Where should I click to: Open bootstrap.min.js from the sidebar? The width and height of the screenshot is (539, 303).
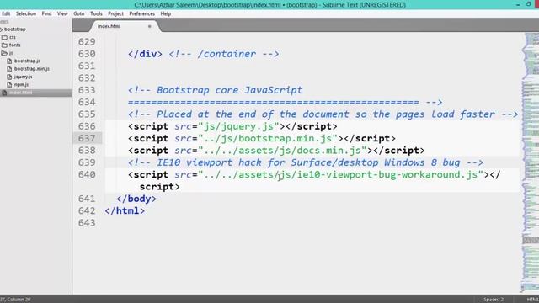coord(32,69)
